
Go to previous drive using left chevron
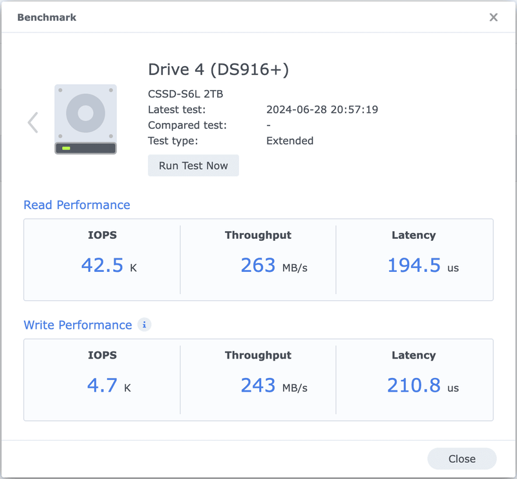[x=33, y=122]
